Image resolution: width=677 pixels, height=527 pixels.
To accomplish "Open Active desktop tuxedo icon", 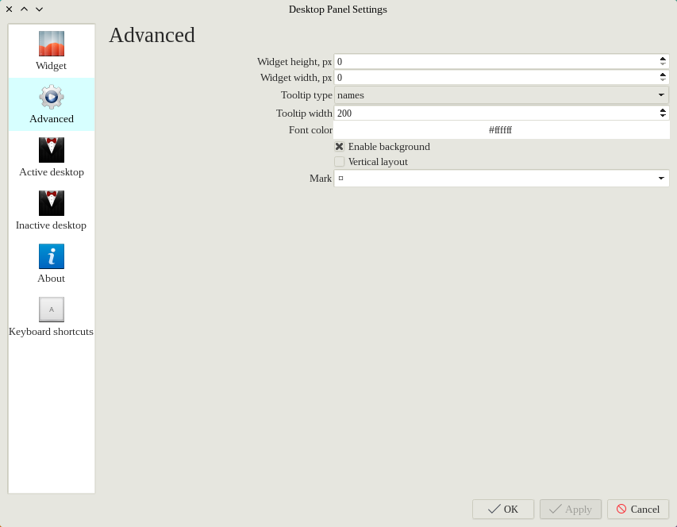I will point(52,150).
